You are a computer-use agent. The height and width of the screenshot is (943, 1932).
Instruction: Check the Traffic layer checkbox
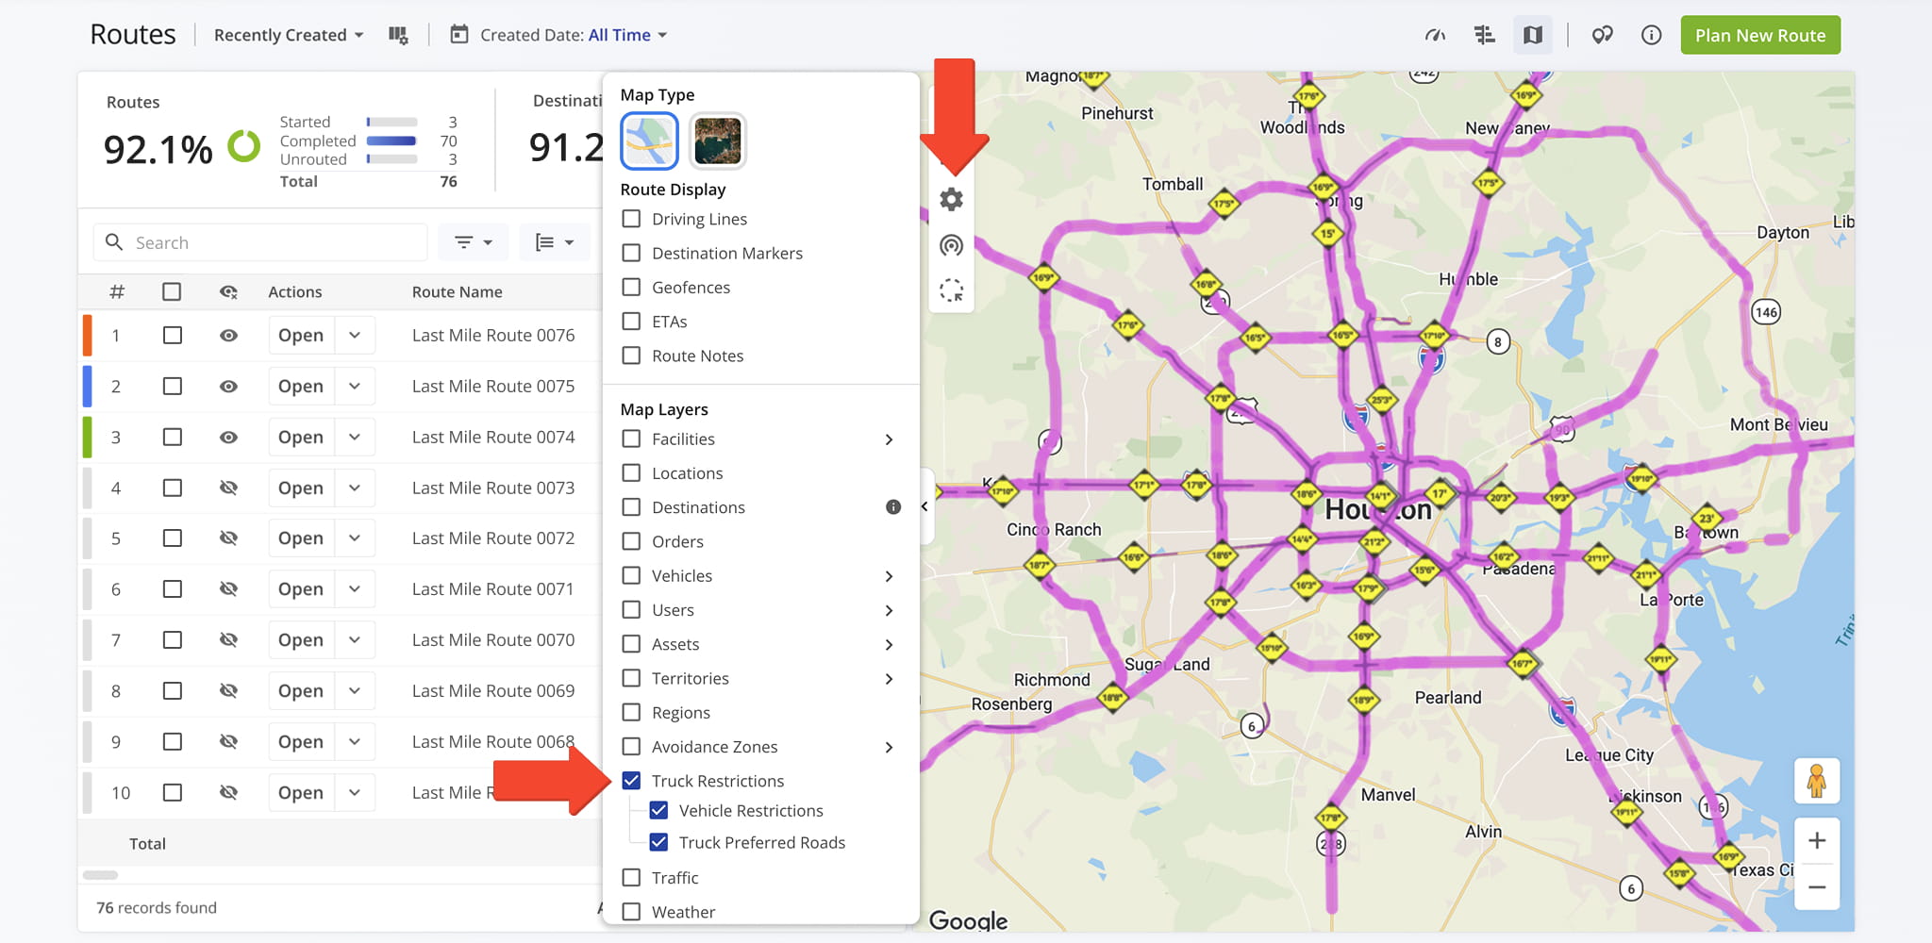coord(631,878)
